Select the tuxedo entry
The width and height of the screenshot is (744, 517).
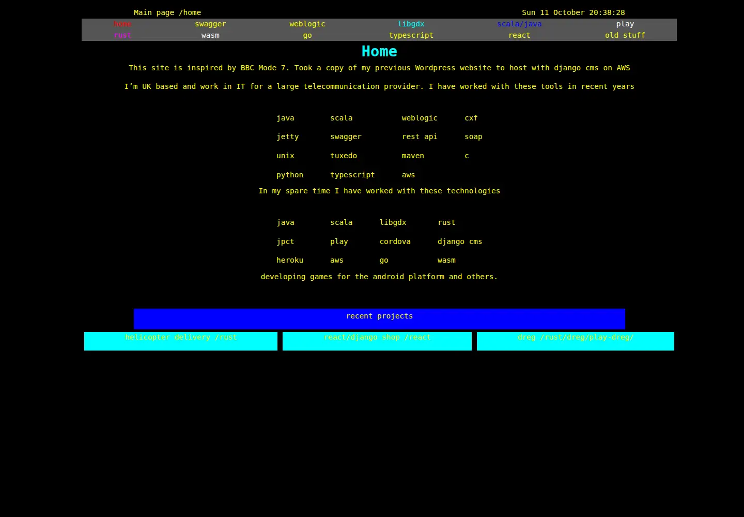click(344, 156)
